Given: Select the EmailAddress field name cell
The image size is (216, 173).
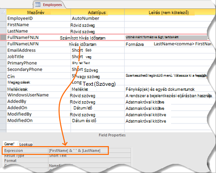Looking at the screenshot, I should (x=39, y=50).
